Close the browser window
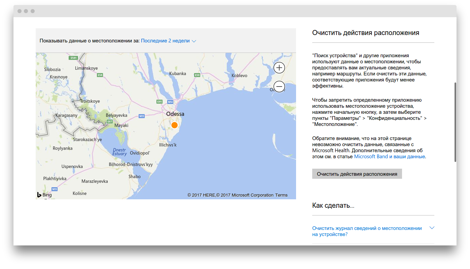This screenshot has width=470, height=269. click(x=20, y=11)
